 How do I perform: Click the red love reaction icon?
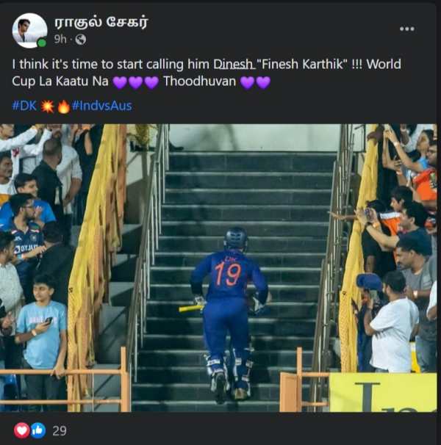click(22, 430)
